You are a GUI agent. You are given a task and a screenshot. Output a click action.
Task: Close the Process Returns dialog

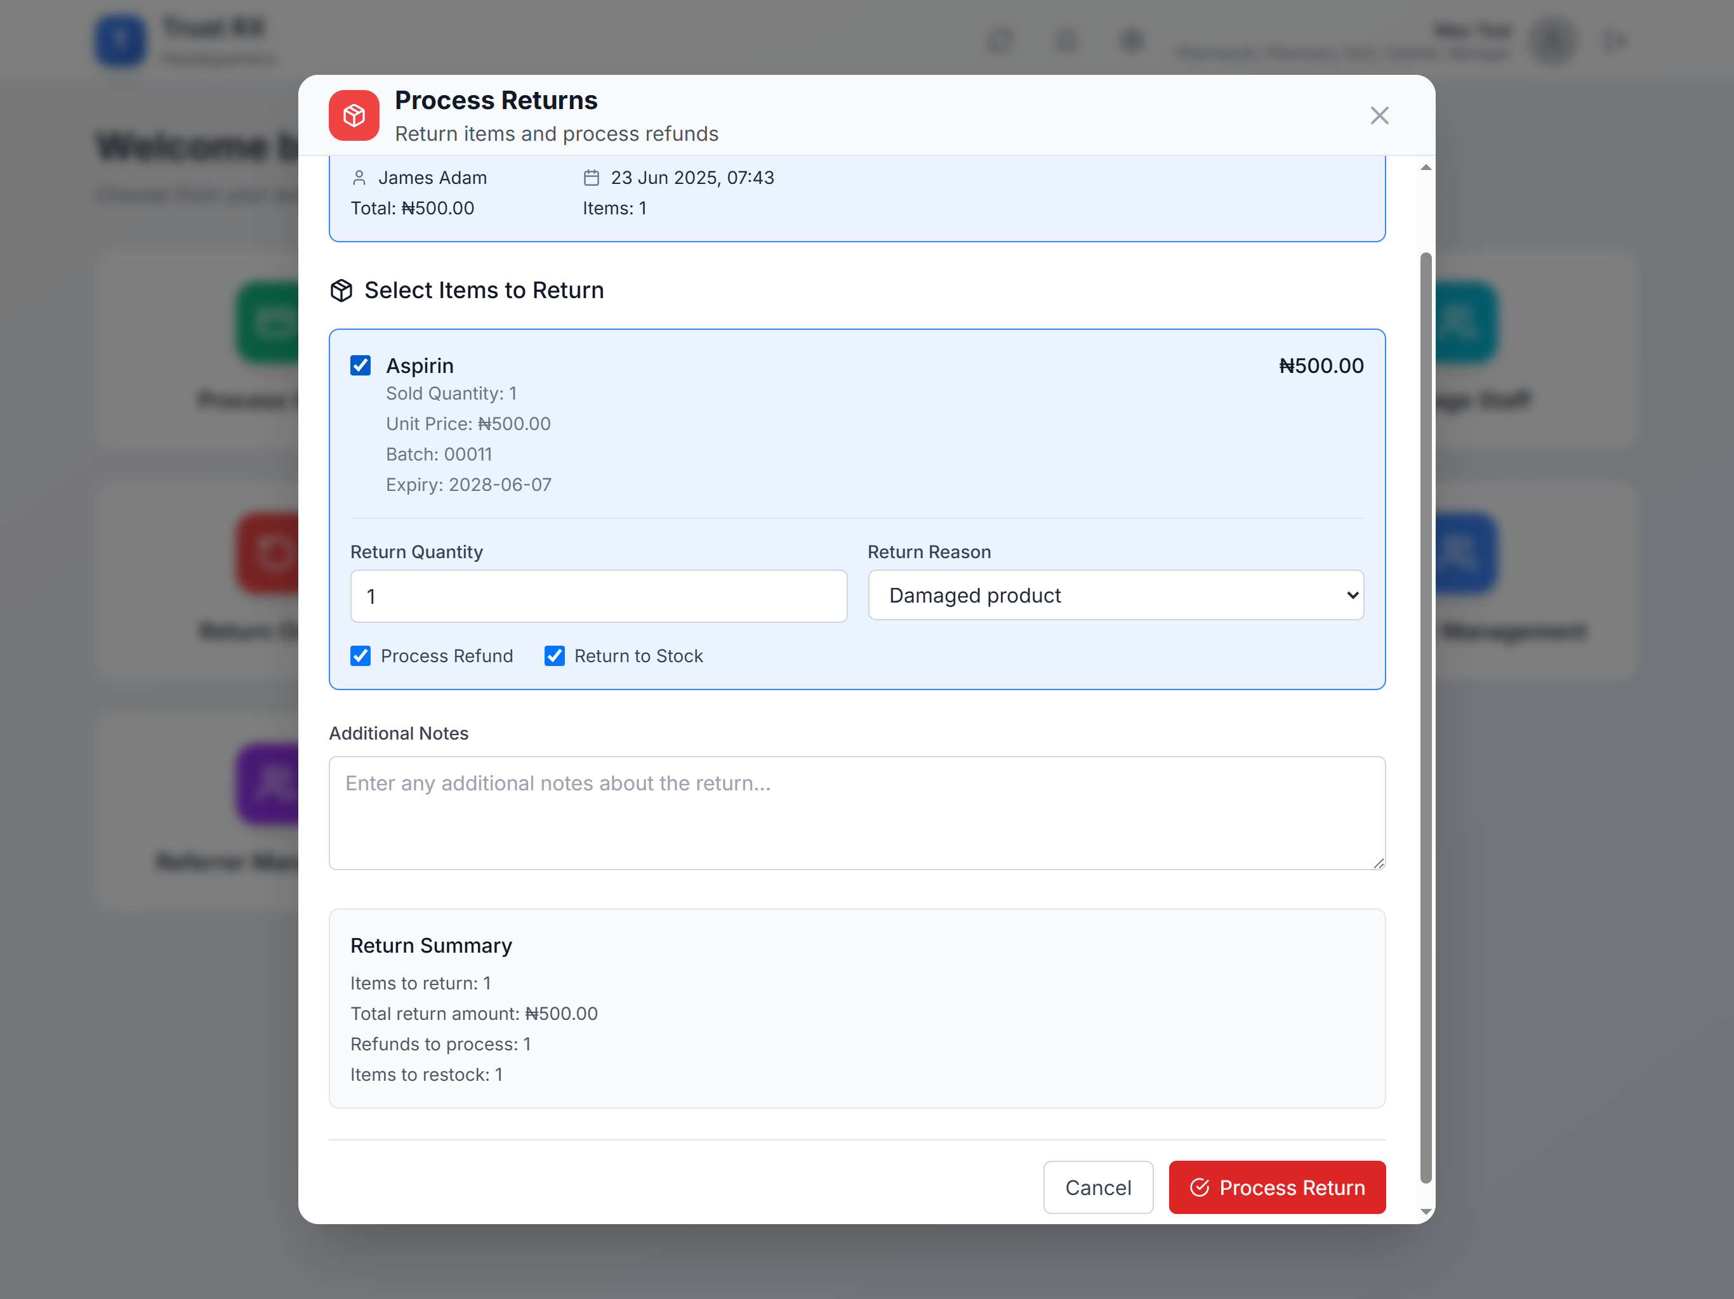1379,115
